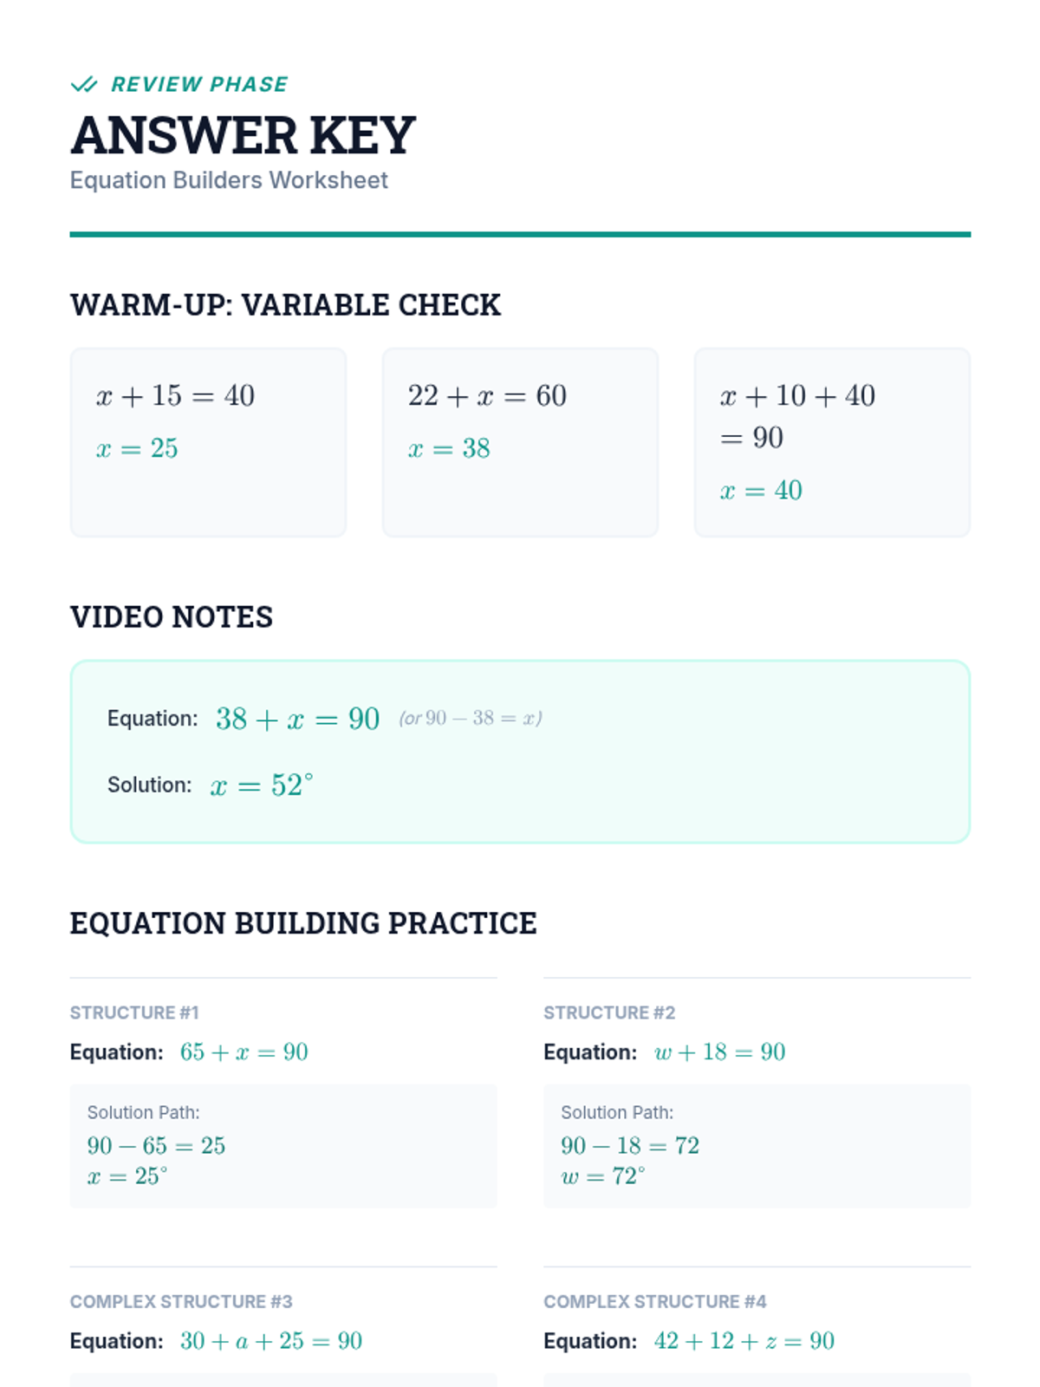This screenshot has width=1040, height=1387.
Task: Click the STRUCTURE #1 label
Action: pos(134,1013)
